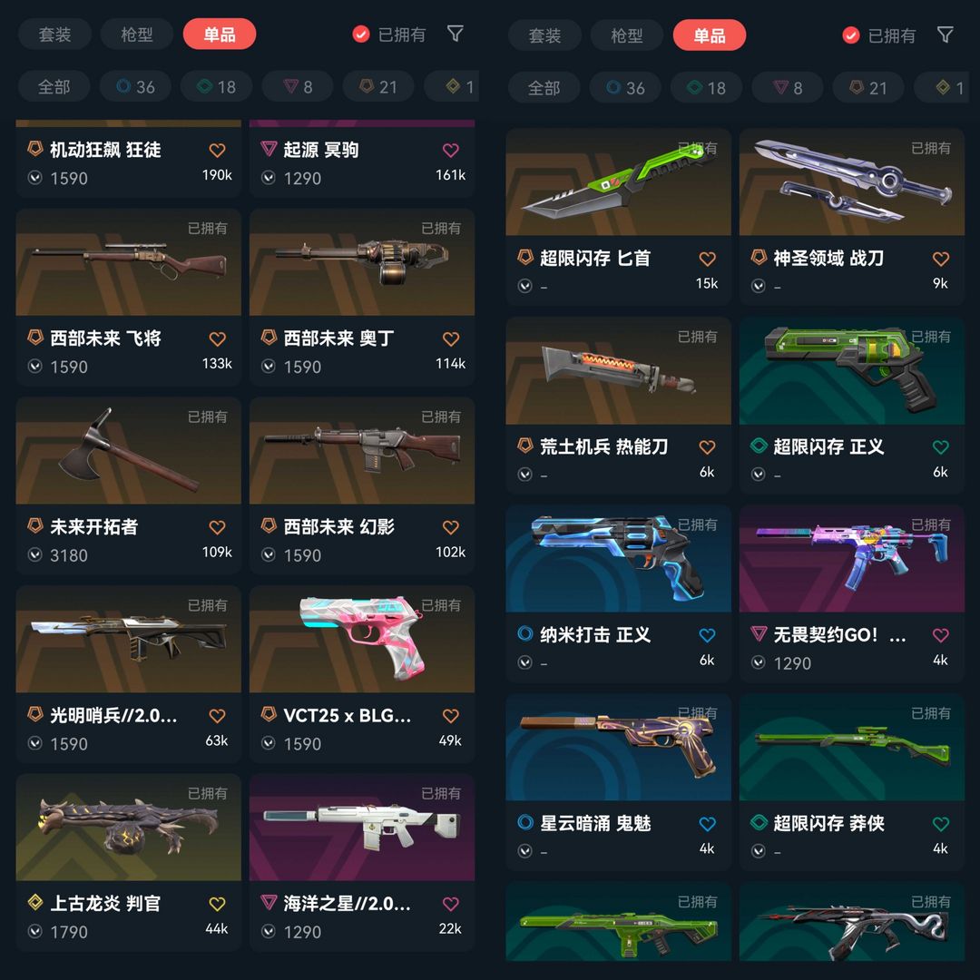
Task: Open the filter funnel in right panel
Action: pyautogui.click(x=946, y=35)
